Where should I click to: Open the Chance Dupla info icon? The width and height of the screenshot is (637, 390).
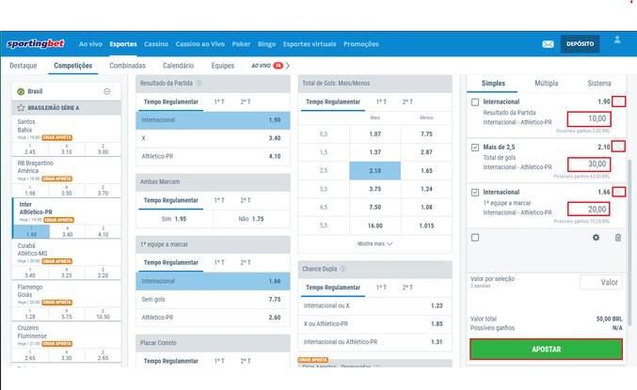[x=343, y=269]
